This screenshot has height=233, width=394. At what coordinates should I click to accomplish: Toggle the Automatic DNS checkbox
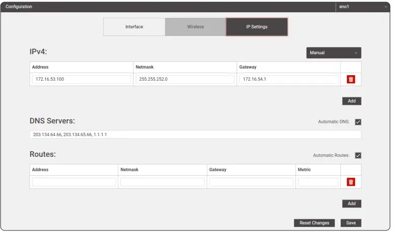358,122
